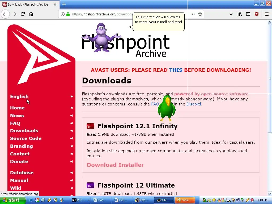This screenshot has height=204, width=272.
Task: Click the green padlock security icon
Action: (x=68, y=14)
